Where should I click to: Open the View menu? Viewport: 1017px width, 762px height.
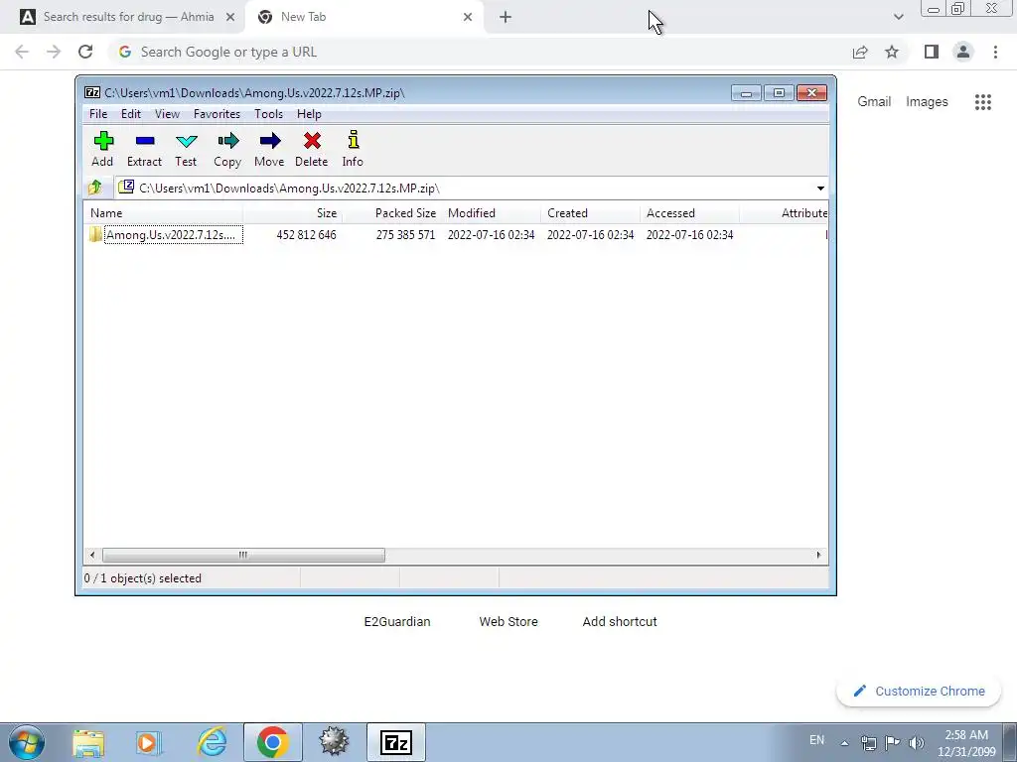[x=167, y=114]
